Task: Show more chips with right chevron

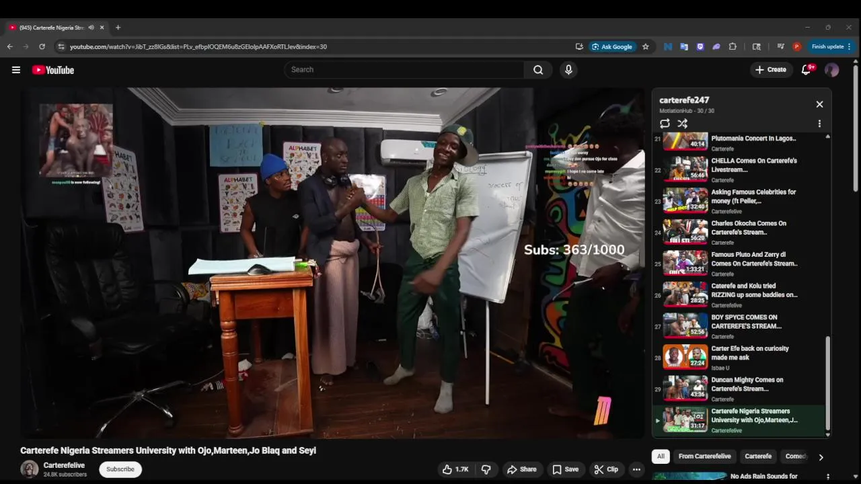Action: (x=821, y=457)
